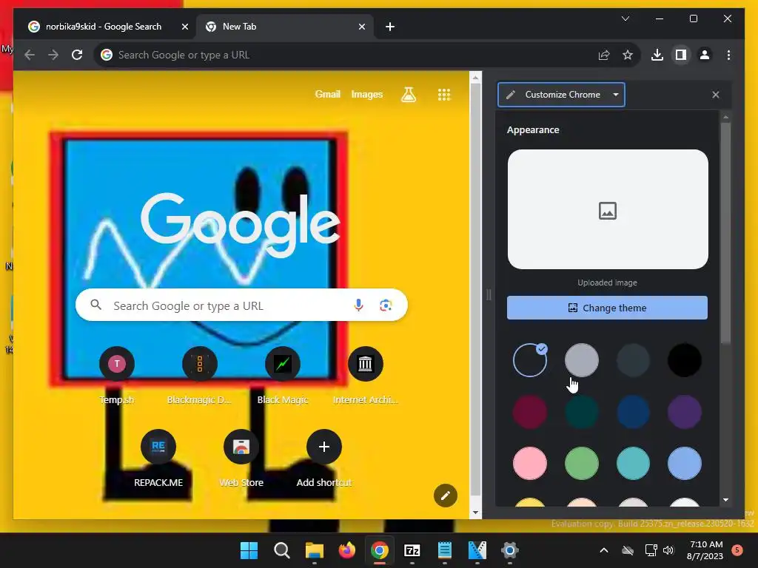Click the side panel scroll-down arrow
Viewport: 758px width, 568px height.
(x=725, y=501)
